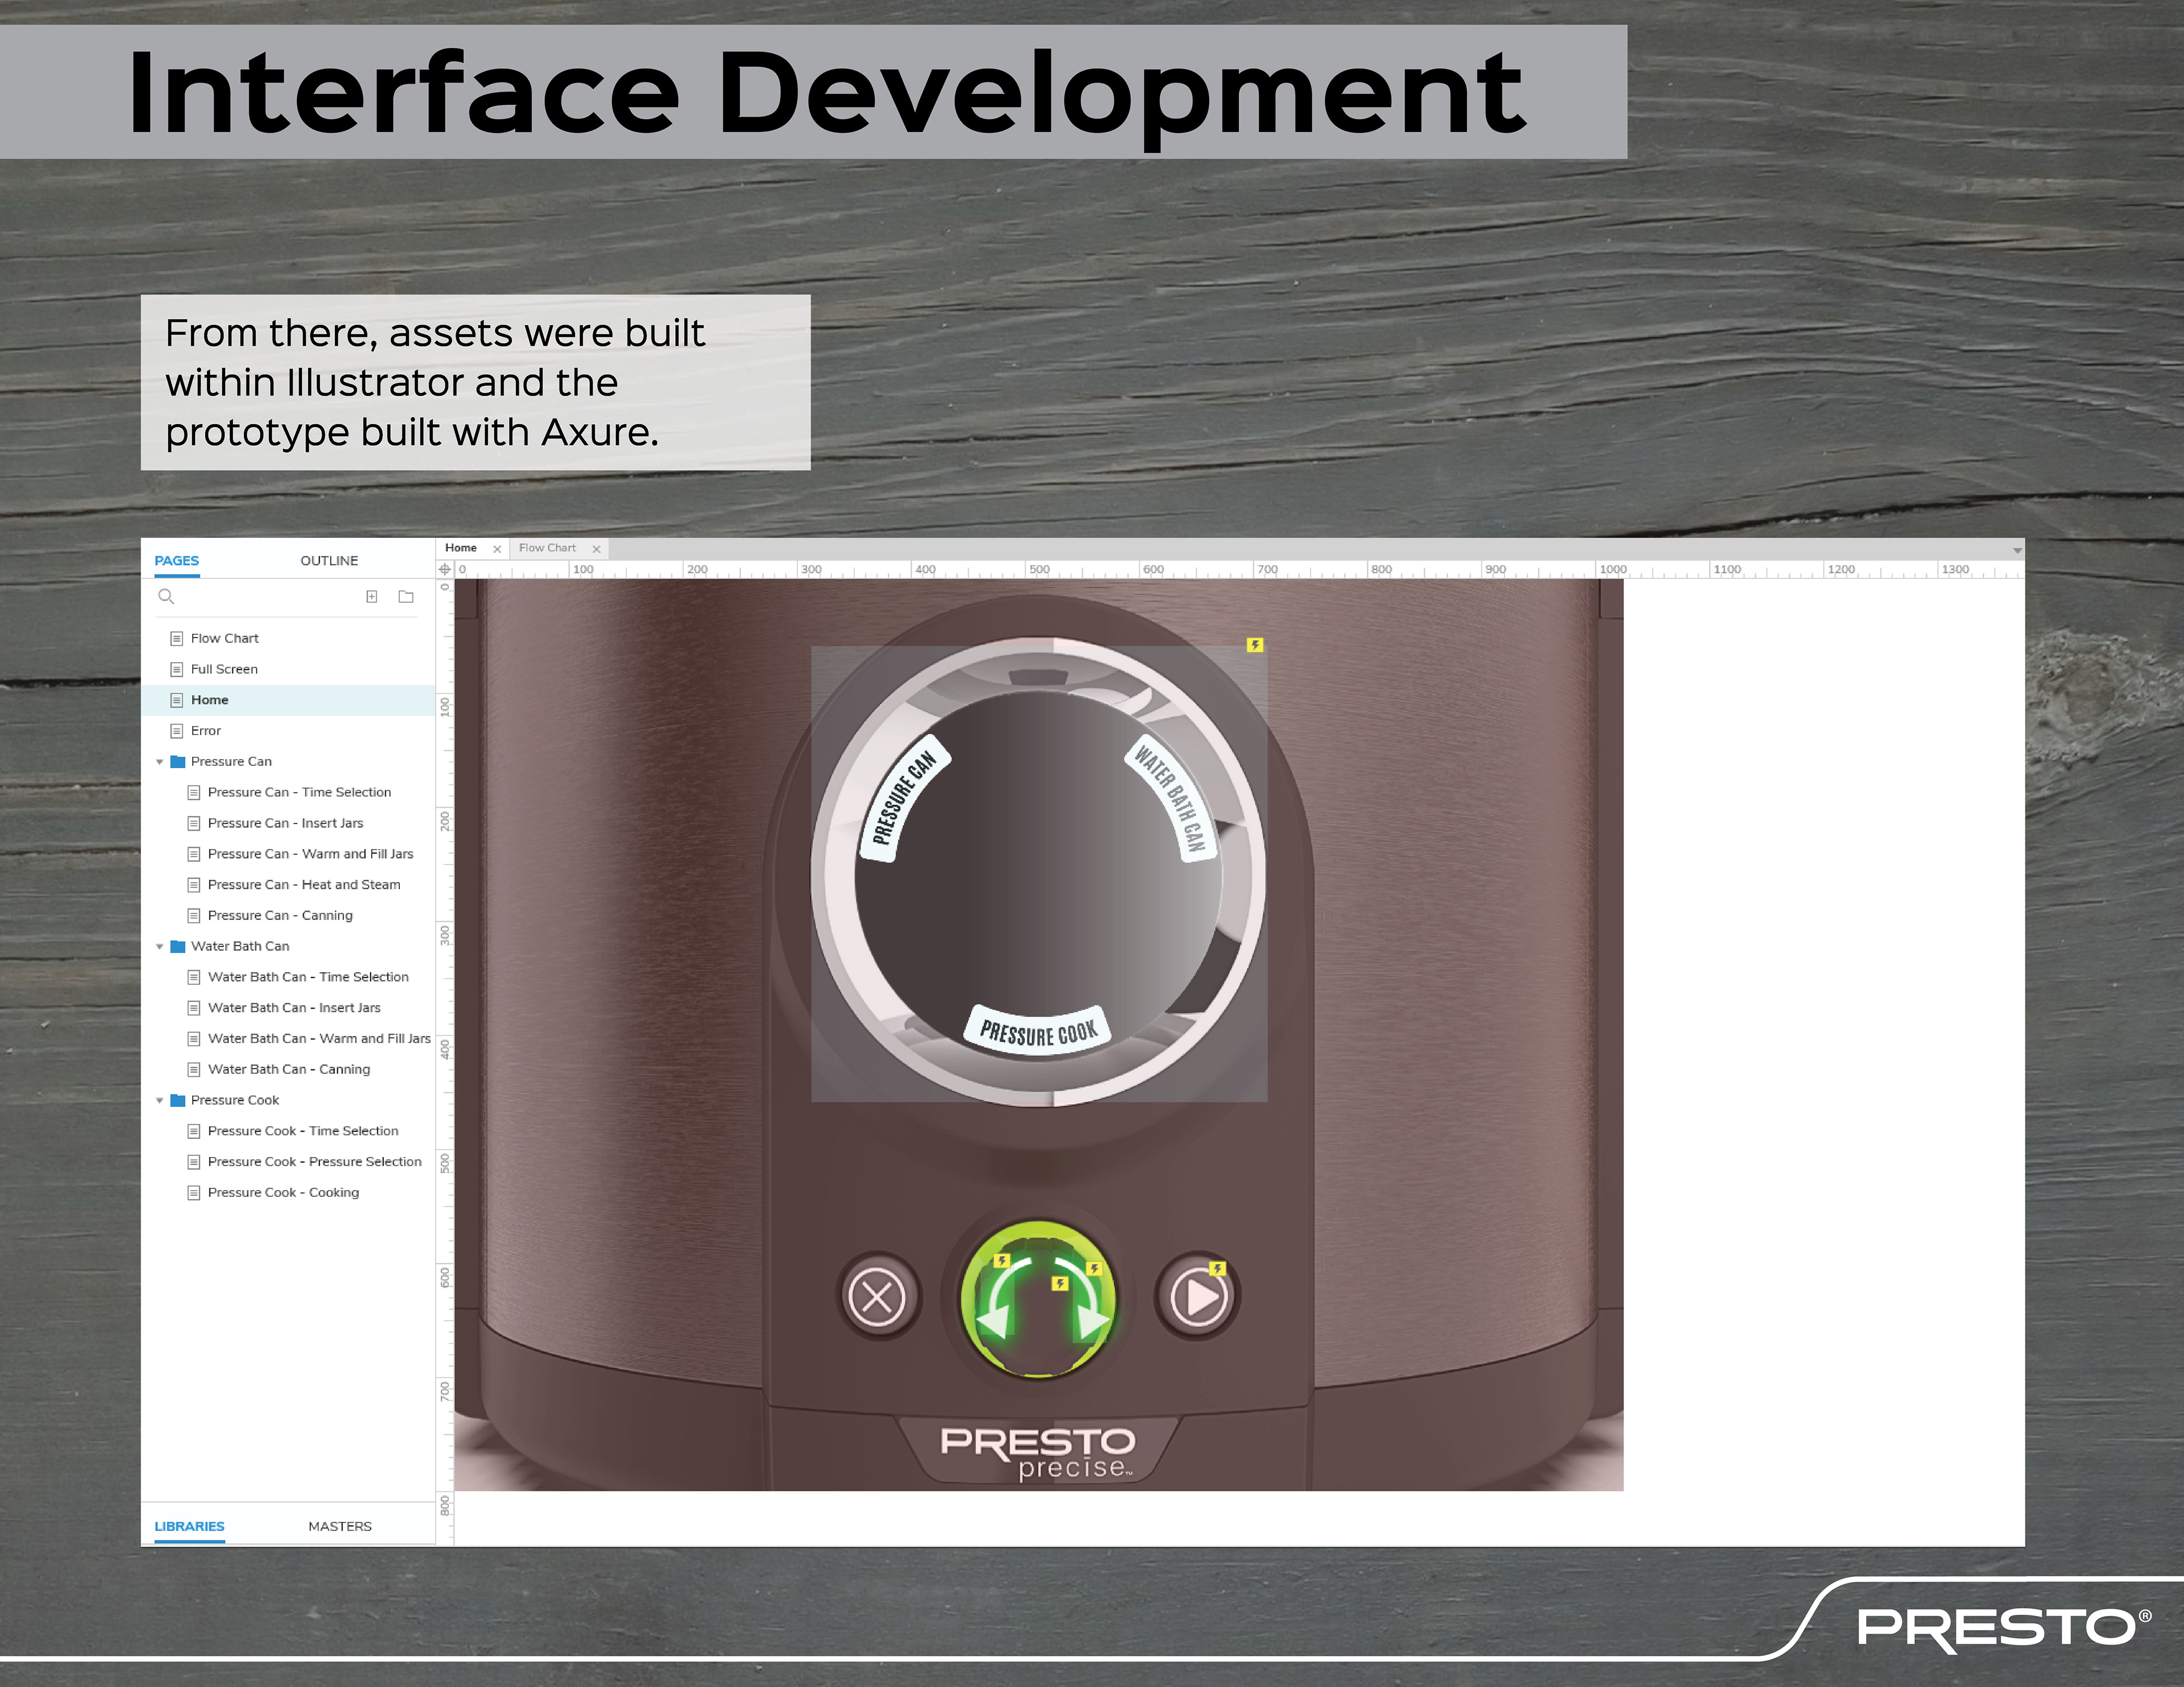Click the add page icon

click(x=371, y=597)
